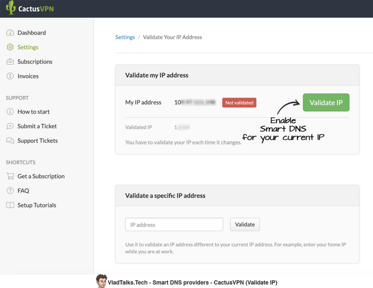
Task: Click the 'My IP address' label
Action: coord(143,102)
